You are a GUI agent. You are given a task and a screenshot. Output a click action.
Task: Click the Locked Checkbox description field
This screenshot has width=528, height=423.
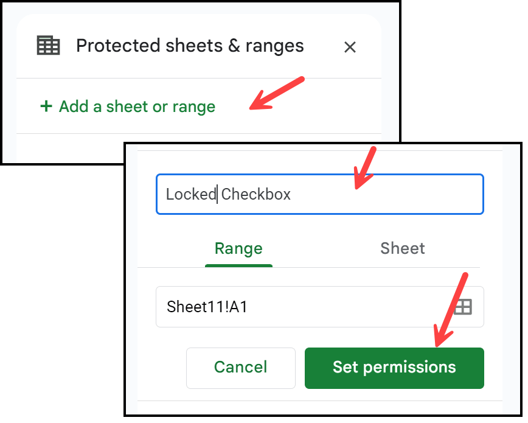click(319, 194)
